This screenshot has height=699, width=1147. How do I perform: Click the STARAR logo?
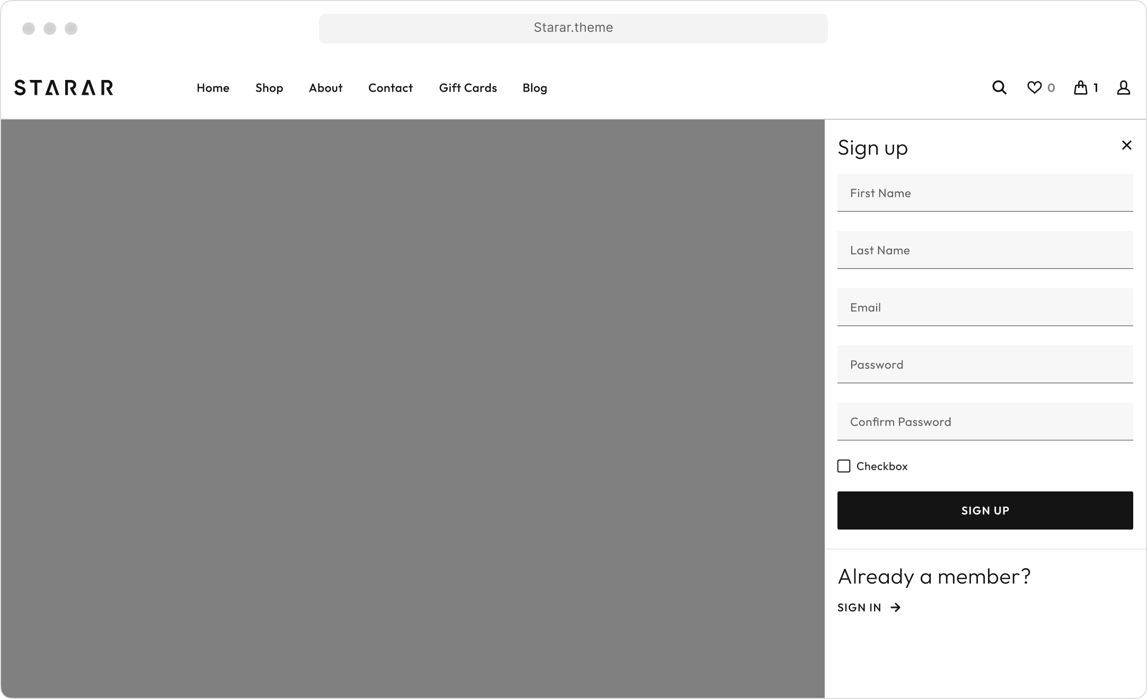(x=64, y=88)
